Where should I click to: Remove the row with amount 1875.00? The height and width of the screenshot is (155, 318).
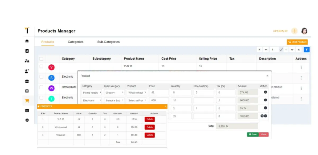tap(266, 116)
